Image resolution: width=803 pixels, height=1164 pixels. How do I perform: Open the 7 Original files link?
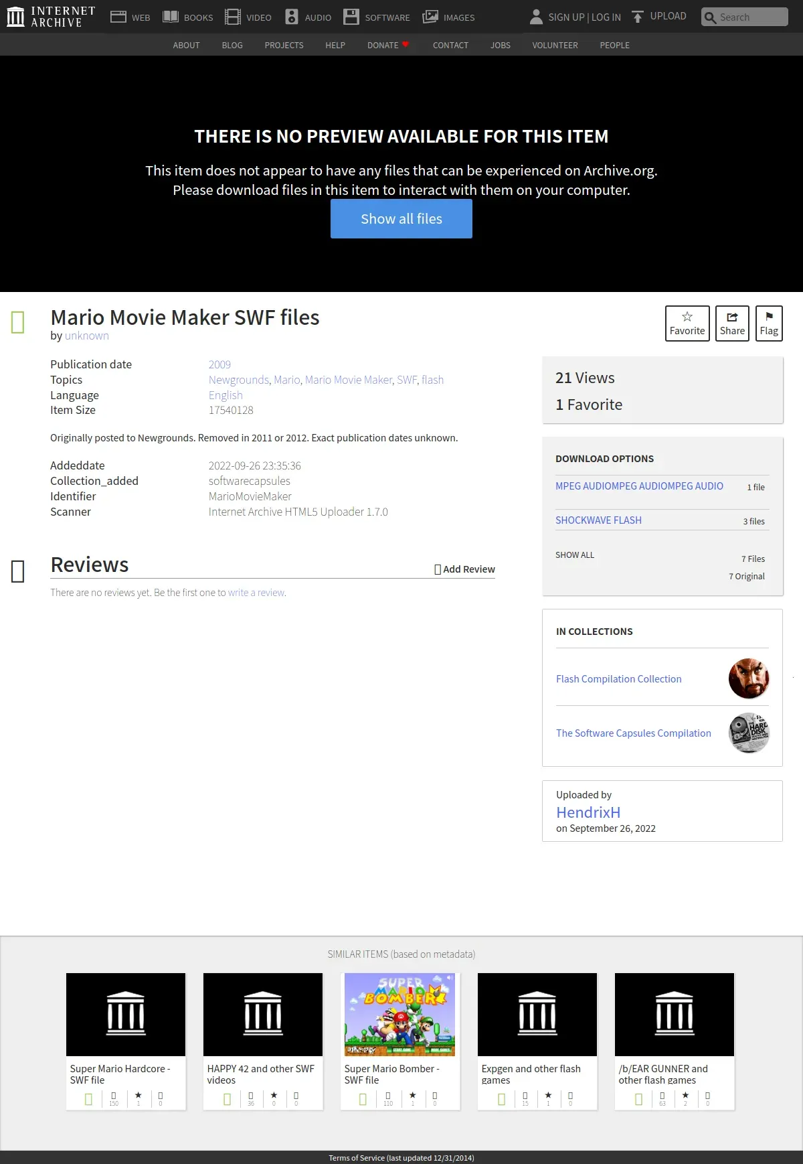(747, 577)
